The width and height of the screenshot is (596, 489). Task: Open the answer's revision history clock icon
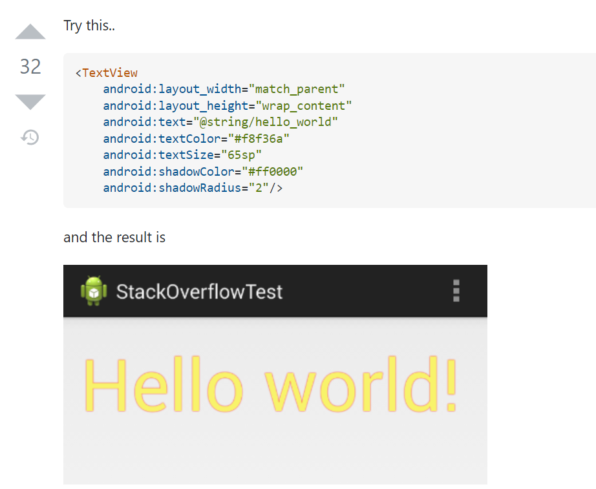pos(29,137)
